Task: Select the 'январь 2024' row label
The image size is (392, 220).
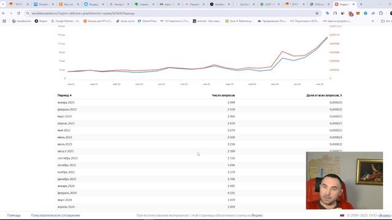Action: tap(66, 186)
